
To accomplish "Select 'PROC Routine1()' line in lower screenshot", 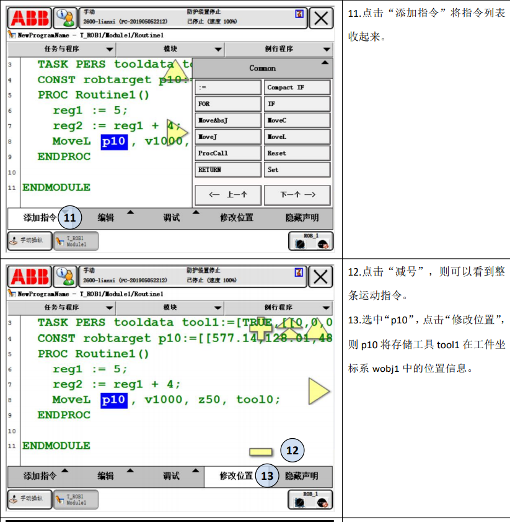I will click(94, 354).
